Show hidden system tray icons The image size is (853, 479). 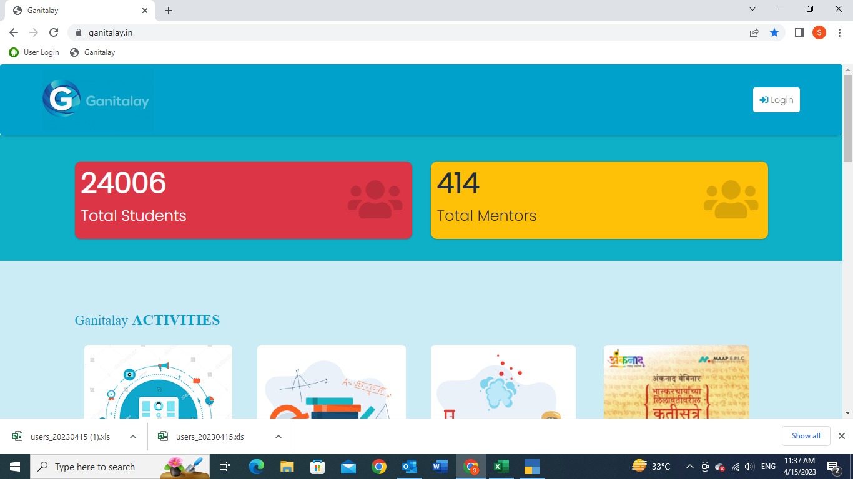[x=689, y=467]
